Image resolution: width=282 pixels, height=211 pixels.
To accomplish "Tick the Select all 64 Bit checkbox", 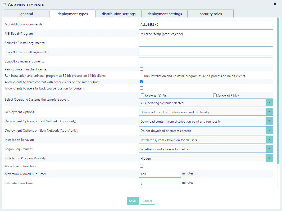I will point(215,95).
